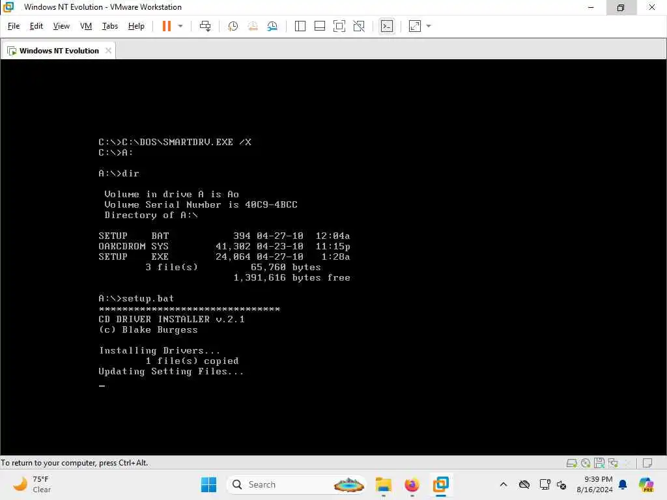Click the VMware Workstation taskbar icon

pos(441,484)
